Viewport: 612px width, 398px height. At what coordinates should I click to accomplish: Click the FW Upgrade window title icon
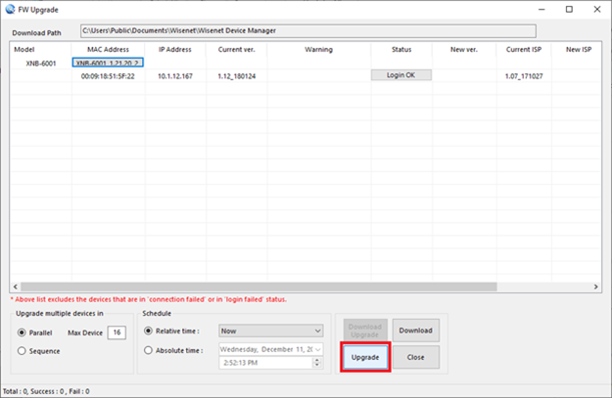tap(12, 9)
